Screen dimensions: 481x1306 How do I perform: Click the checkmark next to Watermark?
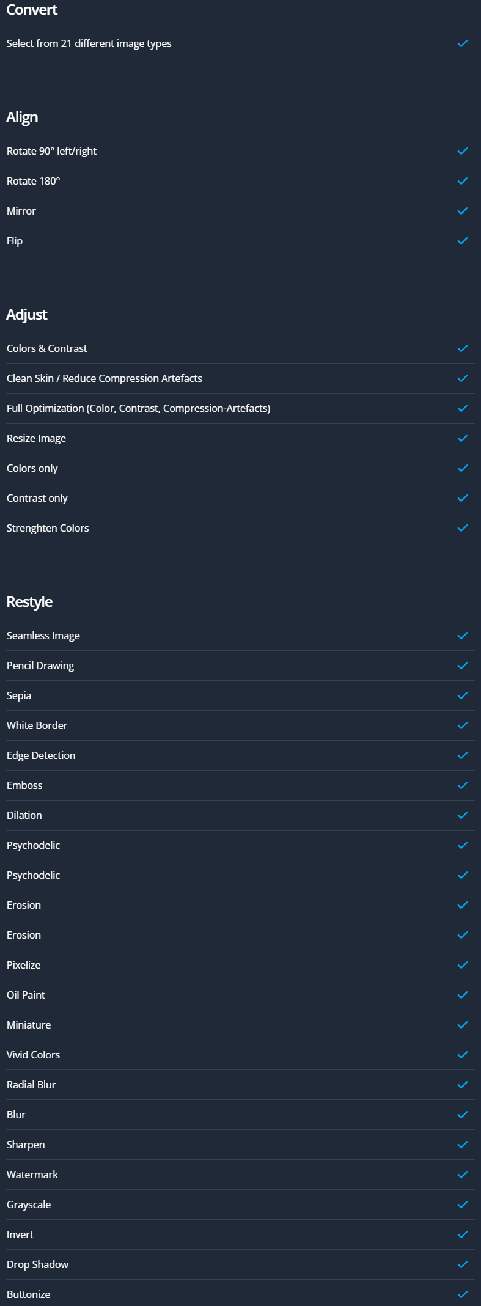(x=463, y=1175)
